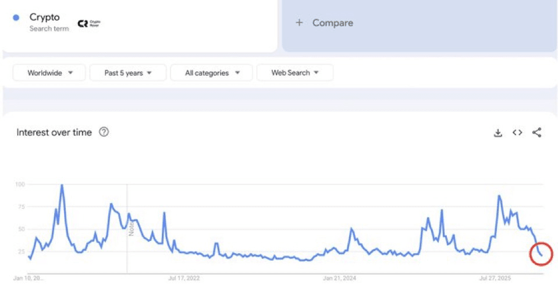
Task: Share the Interest over time chart
Action: [x=536, y=132]
